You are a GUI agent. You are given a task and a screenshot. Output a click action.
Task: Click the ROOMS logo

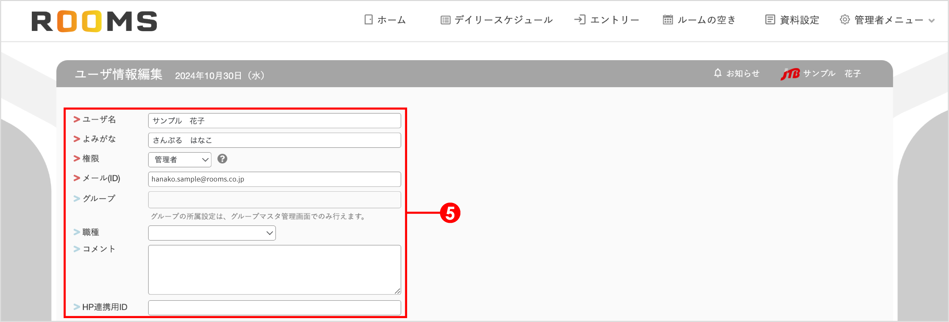(x=94, y=21)
